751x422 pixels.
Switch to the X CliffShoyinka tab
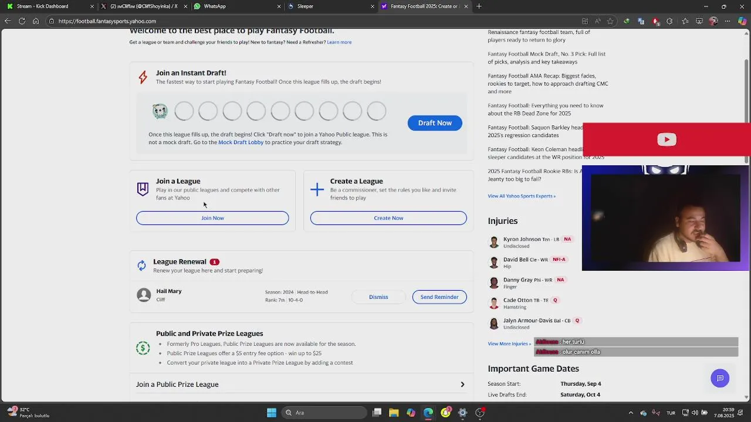point(143,6)
